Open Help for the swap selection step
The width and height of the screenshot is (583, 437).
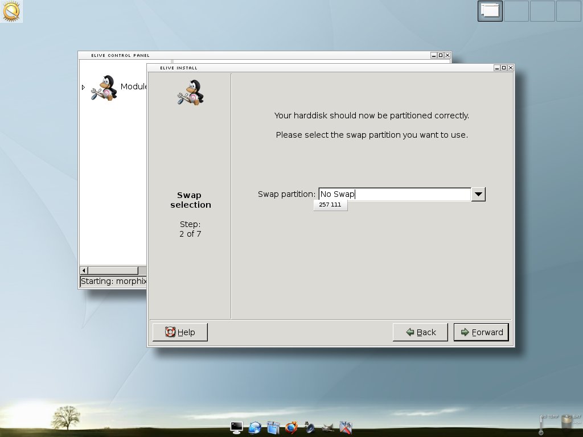[180, 332]
